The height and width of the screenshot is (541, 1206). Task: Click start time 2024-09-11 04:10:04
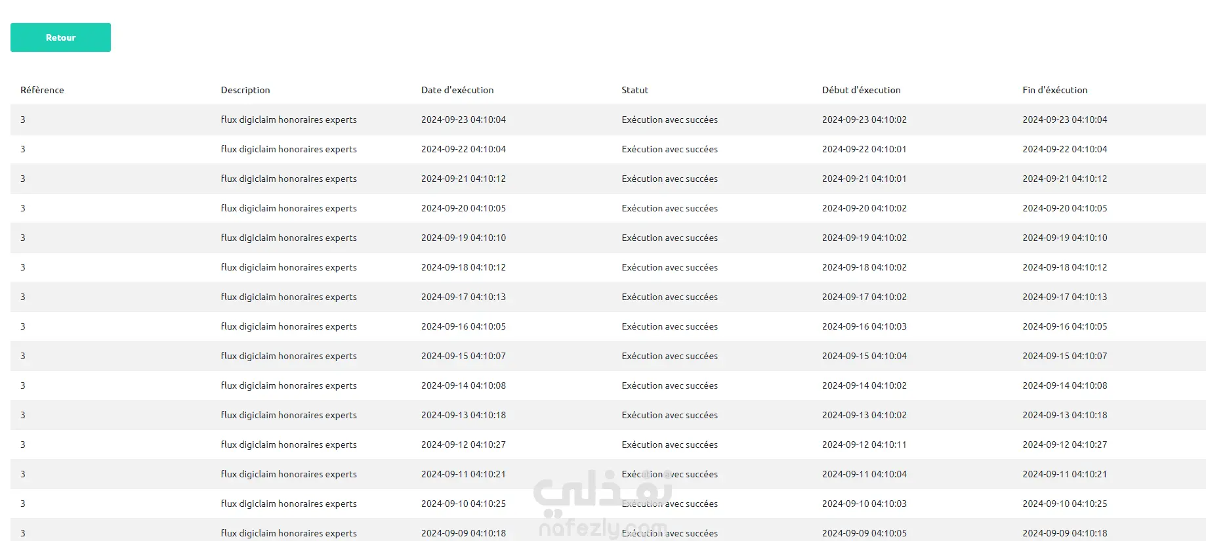[x=864, y=474]
